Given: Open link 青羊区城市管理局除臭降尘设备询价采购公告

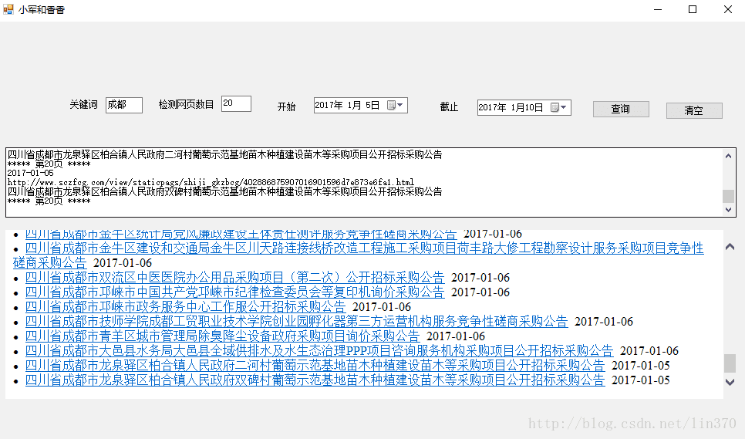Looking at the screenshot, I should point(222,336).
